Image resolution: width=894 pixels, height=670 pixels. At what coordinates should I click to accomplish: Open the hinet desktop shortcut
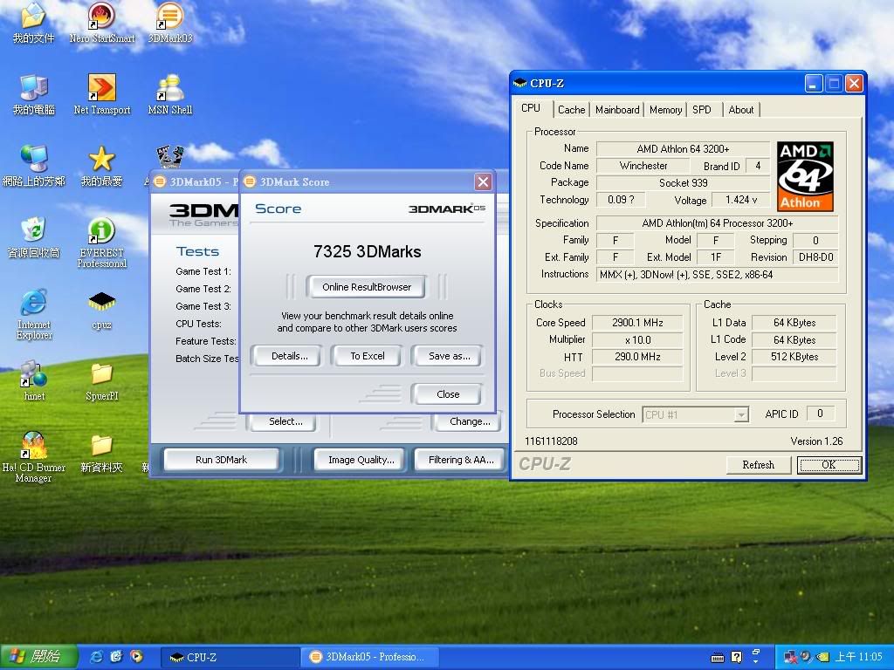pos(34,380)
